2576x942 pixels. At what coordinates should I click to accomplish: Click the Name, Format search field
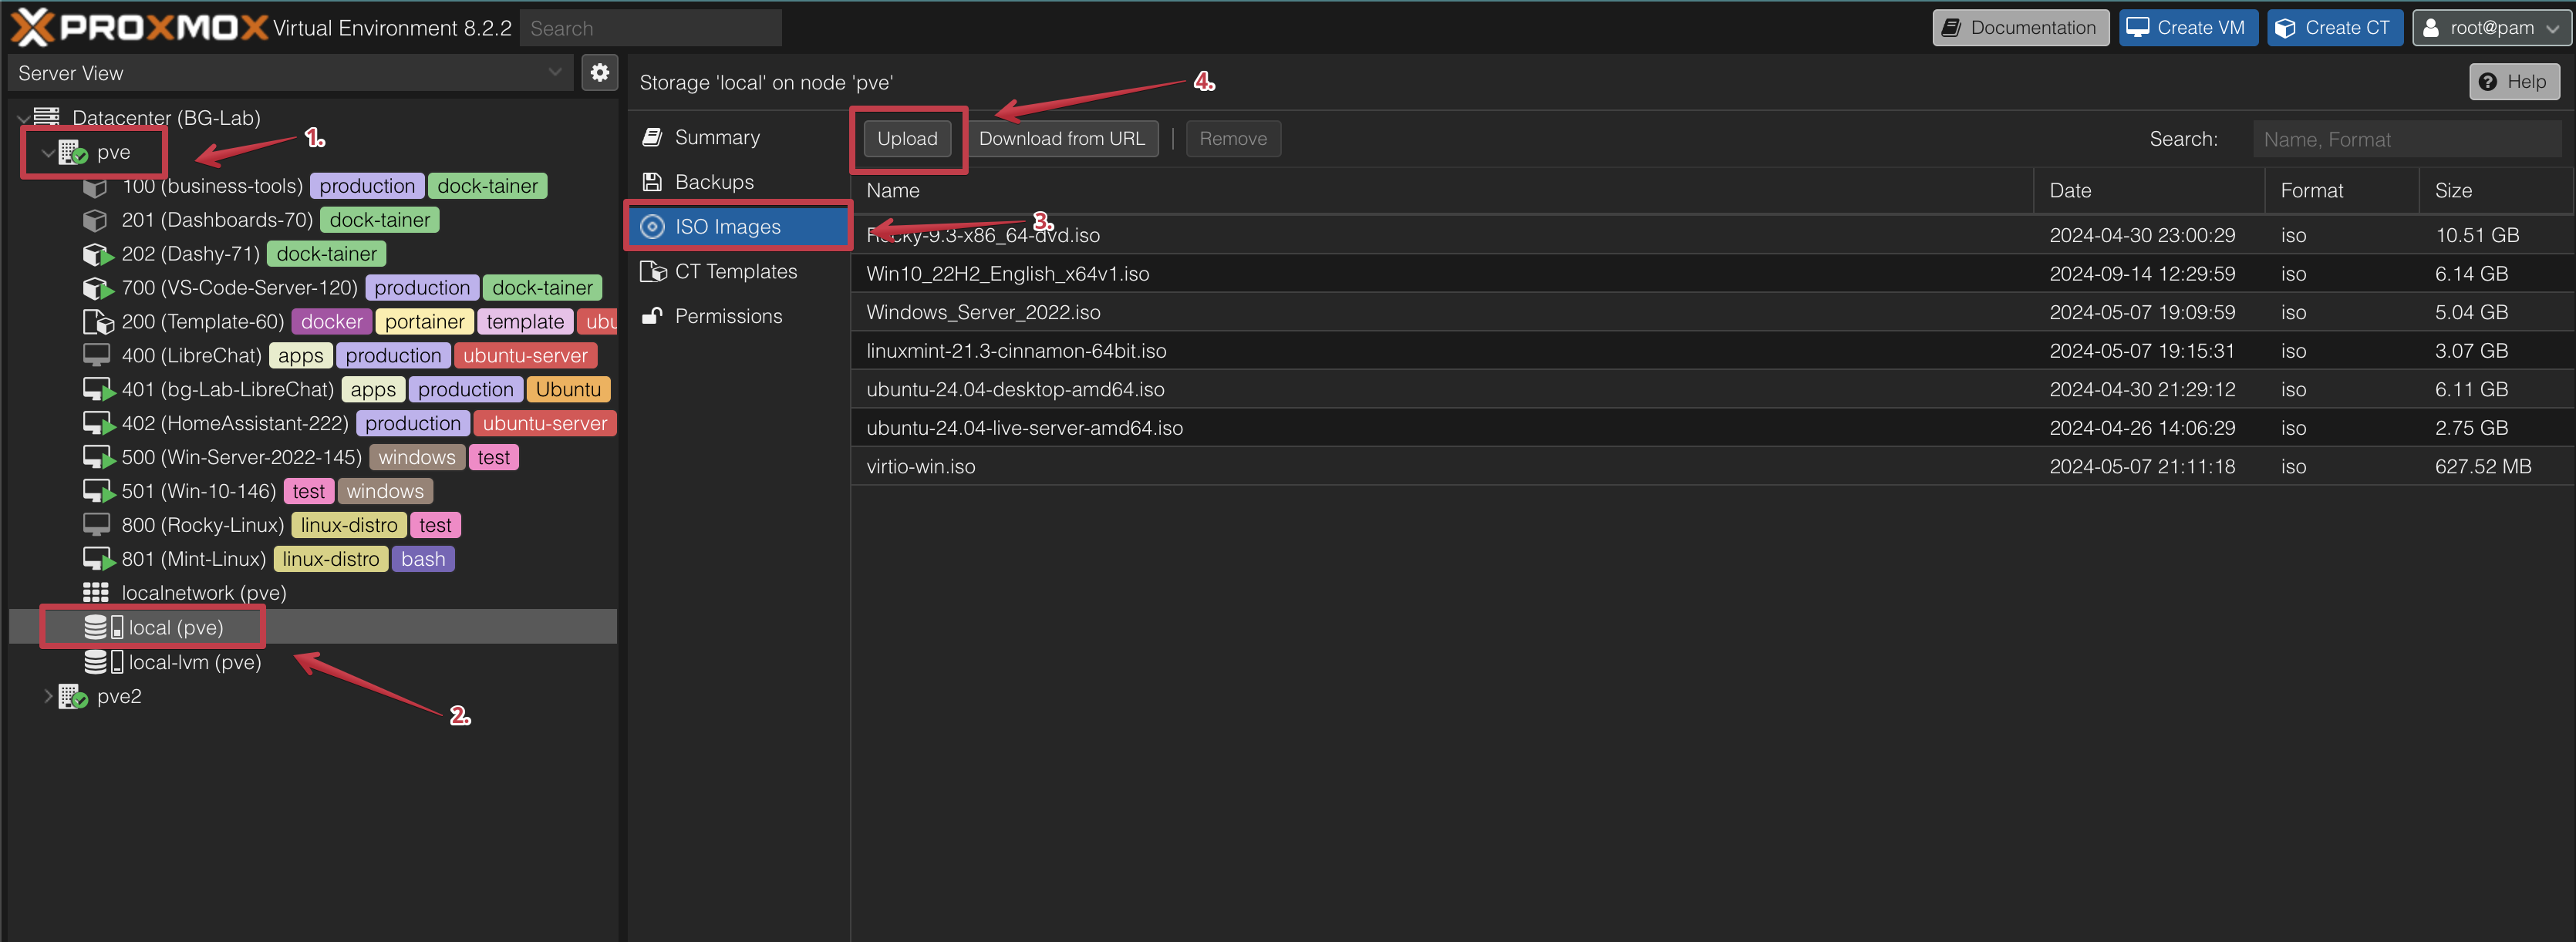[2408, 138]
